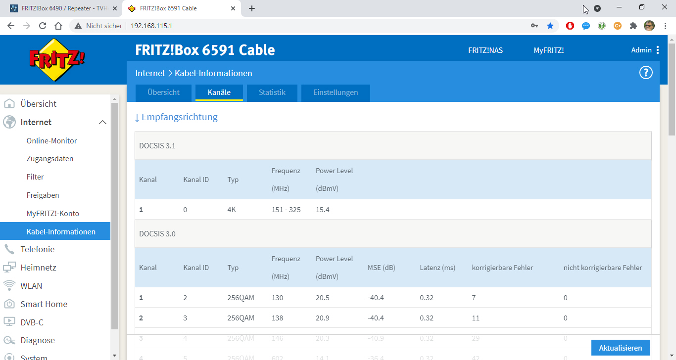Viewport: 676px width, 360px height.
Task: Click the blue chat extension icon
Action: click(x=586, y=26)
